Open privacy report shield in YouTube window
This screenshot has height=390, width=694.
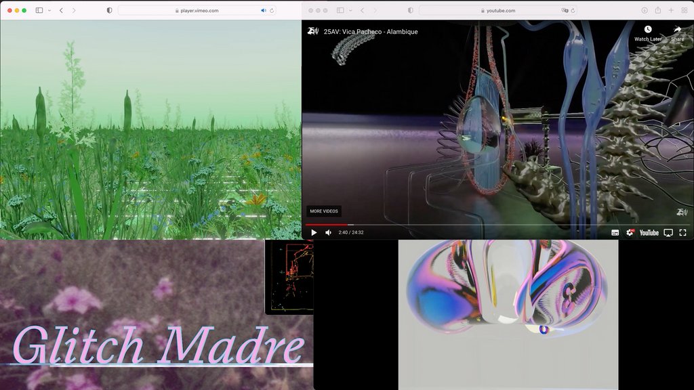tap(410, 10)
